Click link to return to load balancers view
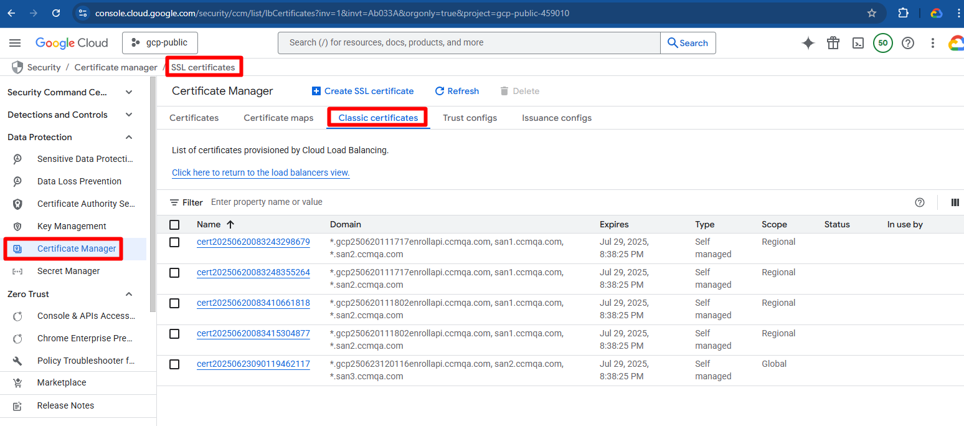 tap(260, 173)
